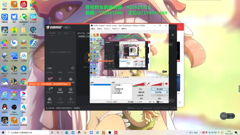
Task: Open the notification center on the taskbar
Action: [236, 133]
